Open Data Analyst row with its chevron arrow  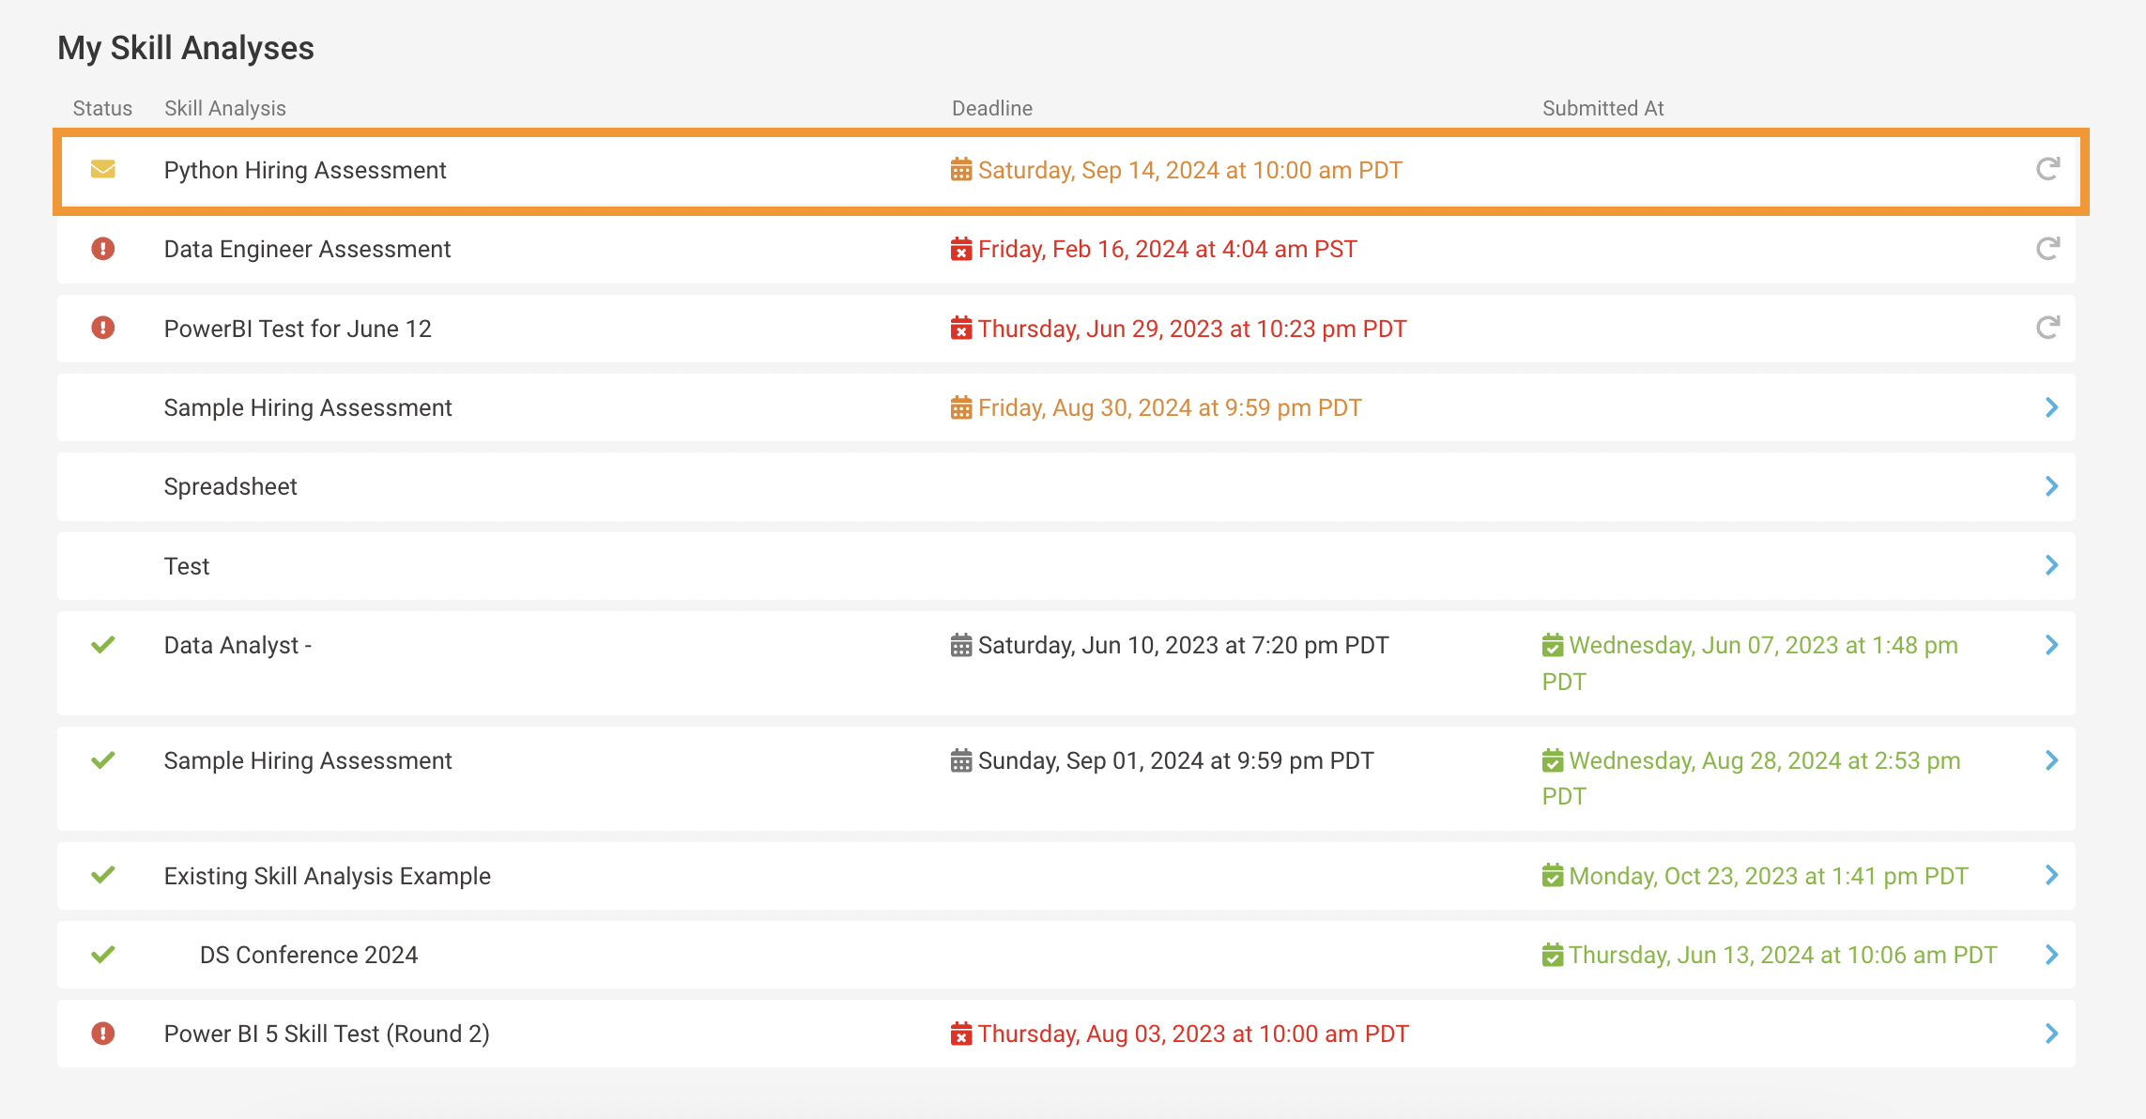tap(2051, 645)
